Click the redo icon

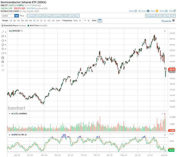(x=3, y=70)
